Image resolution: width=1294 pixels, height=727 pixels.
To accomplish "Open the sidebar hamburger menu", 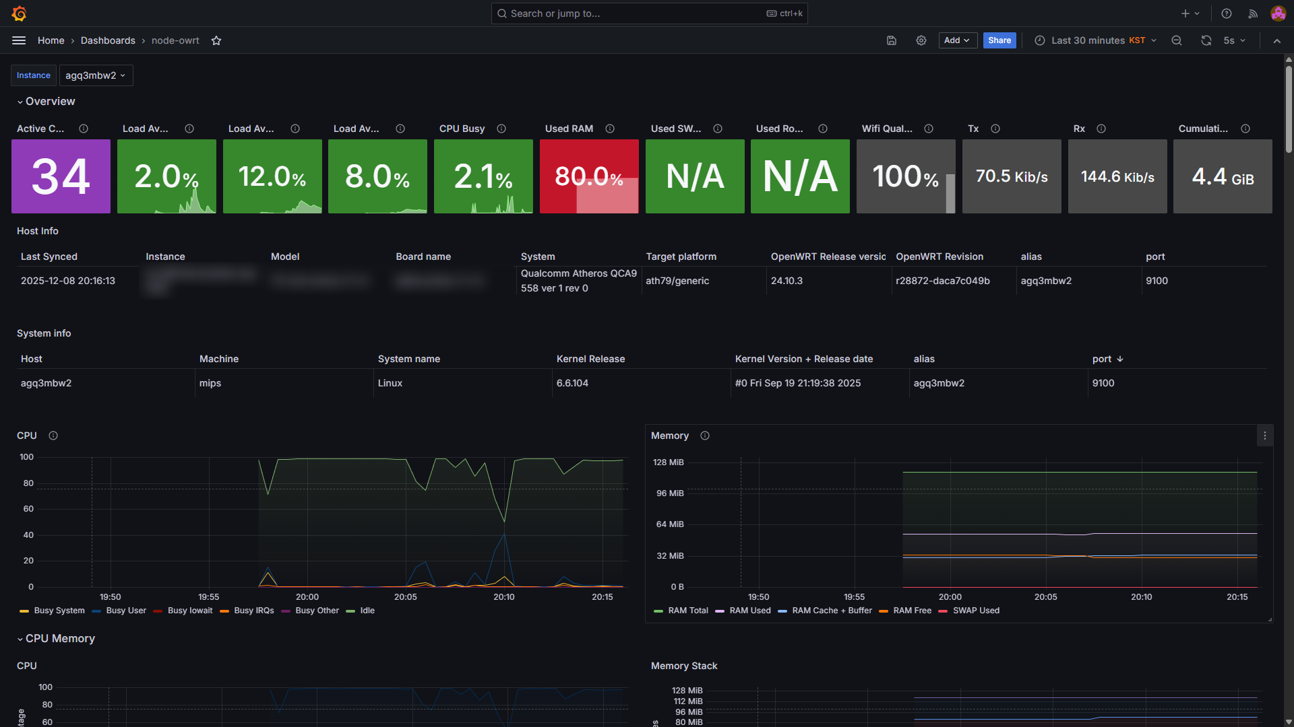I will (x=19, y=40).
